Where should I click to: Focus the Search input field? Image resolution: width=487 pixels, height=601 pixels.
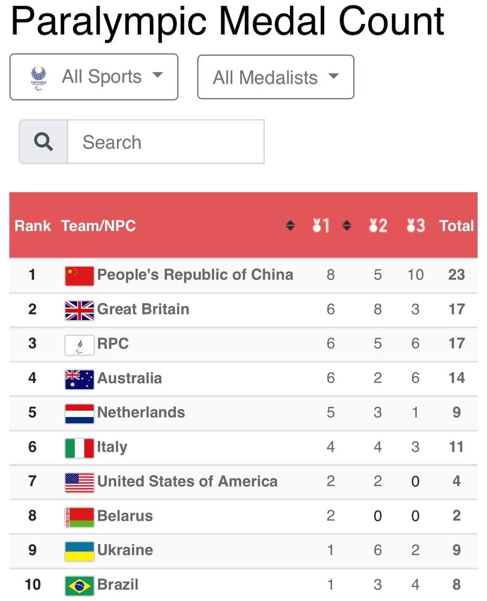coord(166,142)
